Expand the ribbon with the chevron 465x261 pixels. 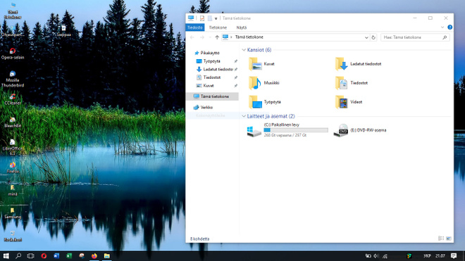point(442,27)
